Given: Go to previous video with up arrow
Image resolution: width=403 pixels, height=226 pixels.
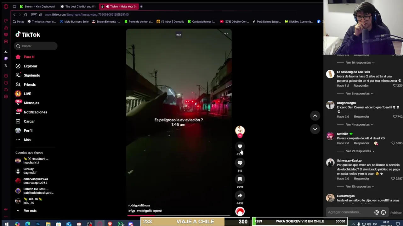Looking at the screenshot, I should pyautogui.click(x=315, y=116).
